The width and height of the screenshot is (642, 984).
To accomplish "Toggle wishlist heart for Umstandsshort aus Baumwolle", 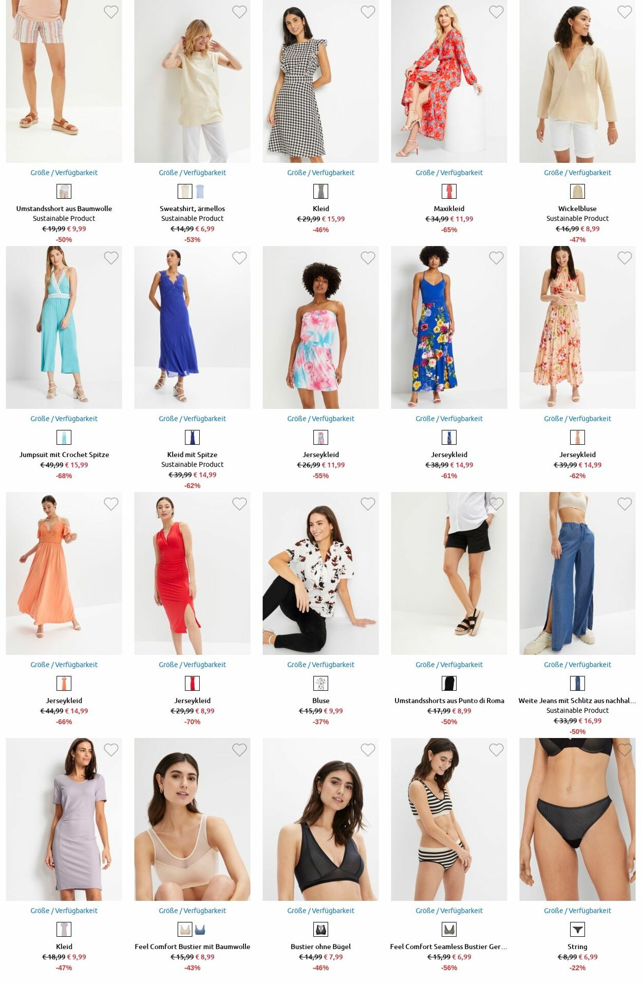I will point(111,12).
